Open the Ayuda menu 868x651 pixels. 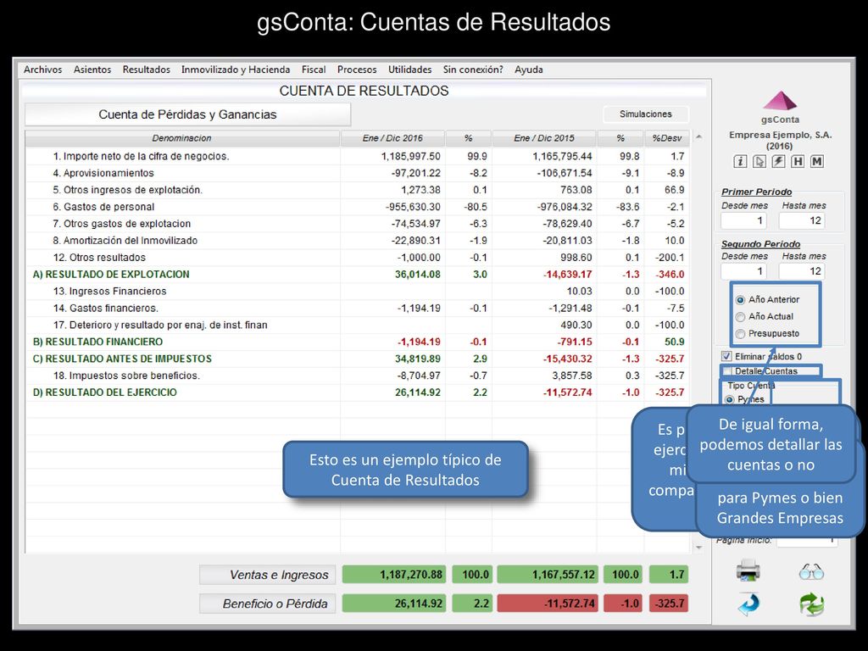click(x=529, y=70)
